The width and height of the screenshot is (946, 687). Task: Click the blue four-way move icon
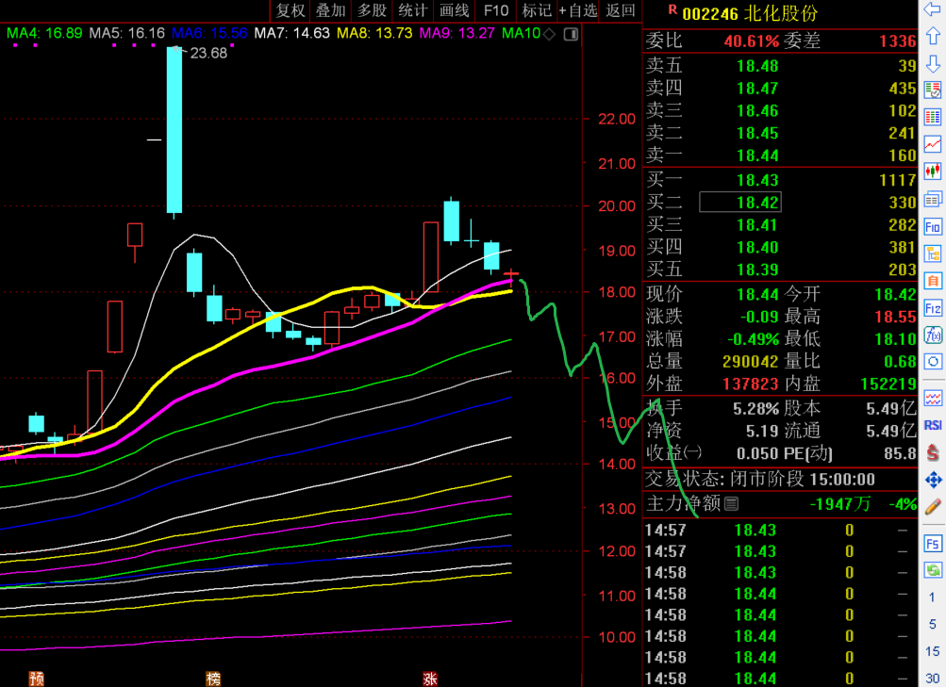(932, 480)
